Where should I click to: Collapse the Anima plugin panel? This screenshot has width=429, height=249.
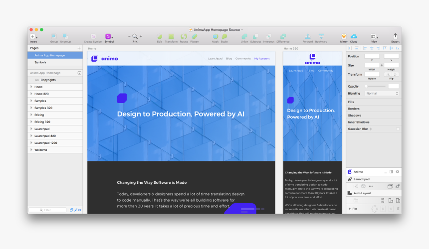pyautogui.click(x=386, y=172)
